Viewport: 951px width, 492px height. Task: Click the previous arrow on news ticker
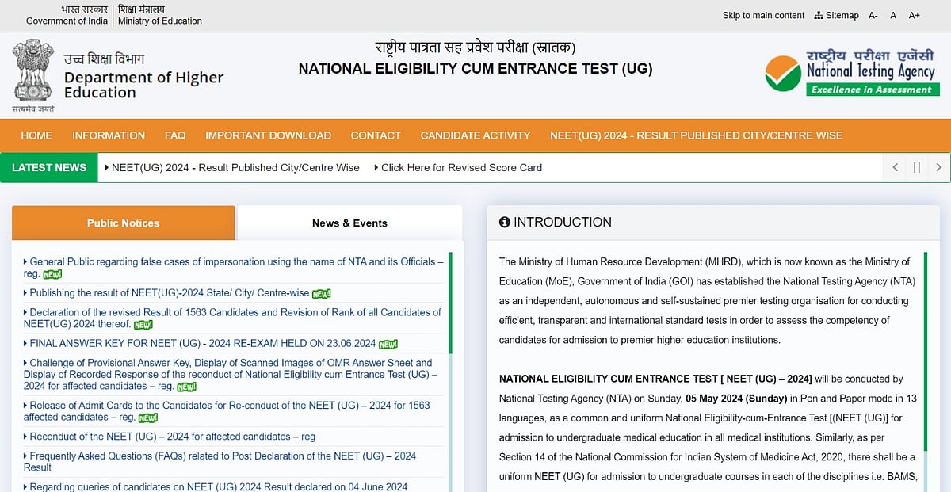[895, 167]
